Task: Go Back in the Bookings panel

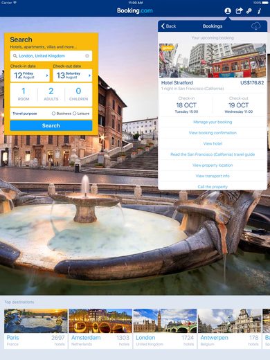Action: coord(169,26)
